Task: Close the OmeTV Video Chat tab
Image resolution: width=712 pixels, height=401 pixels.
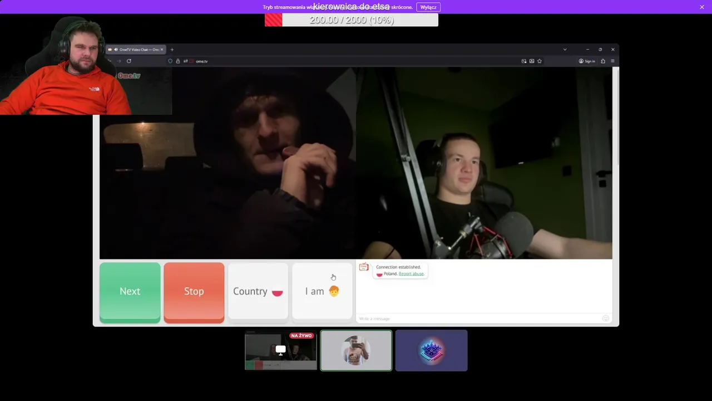Action: (x=162, y=50)
